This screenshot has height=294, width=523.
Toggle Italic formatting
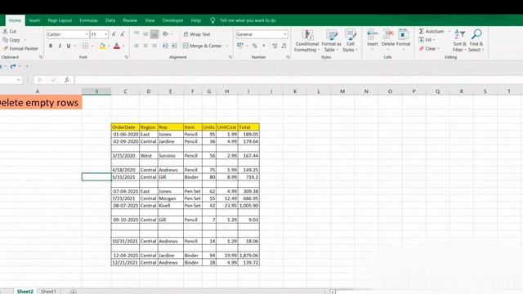coord(60,46)
